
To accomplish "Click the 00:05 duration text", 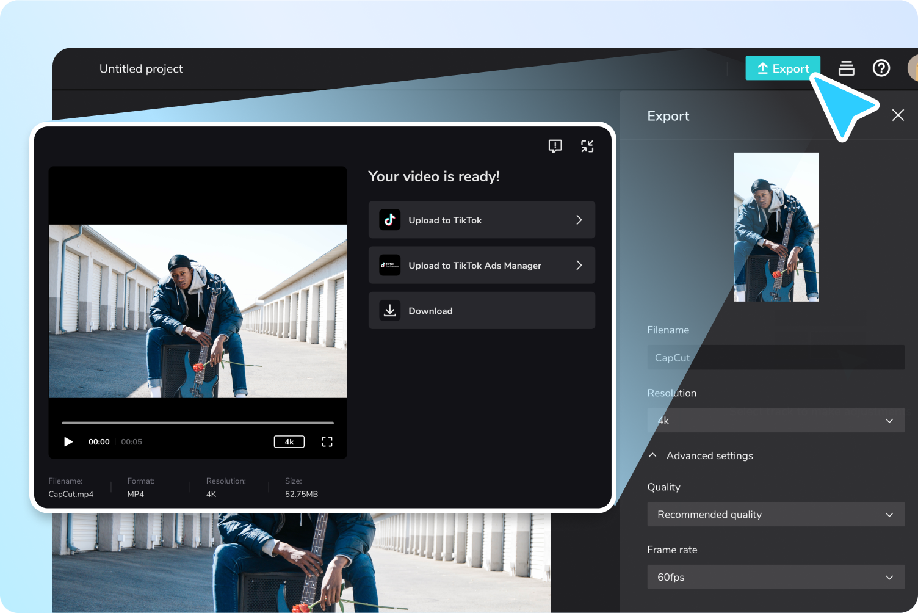I will (131, 441).
